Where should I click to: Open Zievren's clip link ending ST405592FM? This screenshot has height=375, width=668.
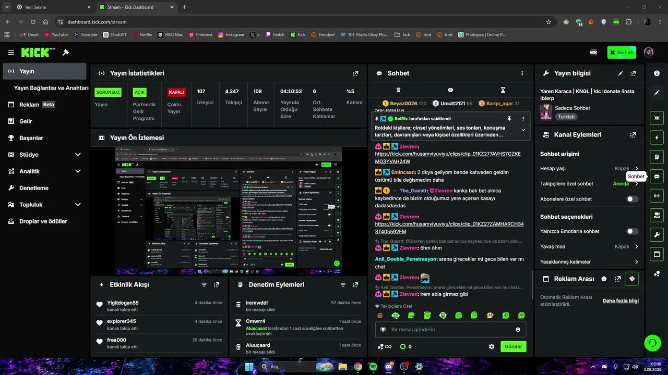449,228
